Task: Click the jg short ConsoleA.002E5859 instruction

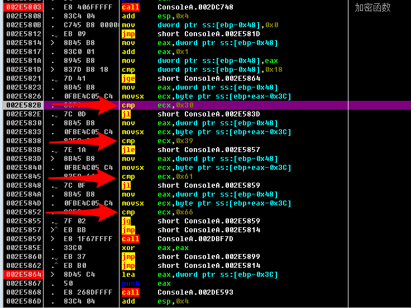Action: pyautogui.click(x=191, y=221)
